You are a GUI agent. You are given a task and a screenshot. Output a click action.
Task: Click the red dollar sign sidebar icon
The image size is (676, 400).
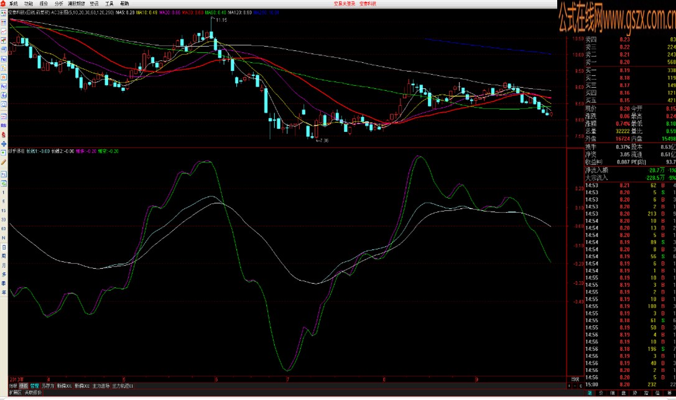click(x=4, y=135)
